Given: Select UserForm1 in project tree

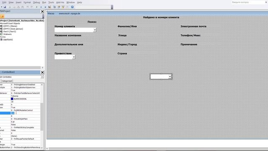Looking at the screenshot, I should point(8,39).
